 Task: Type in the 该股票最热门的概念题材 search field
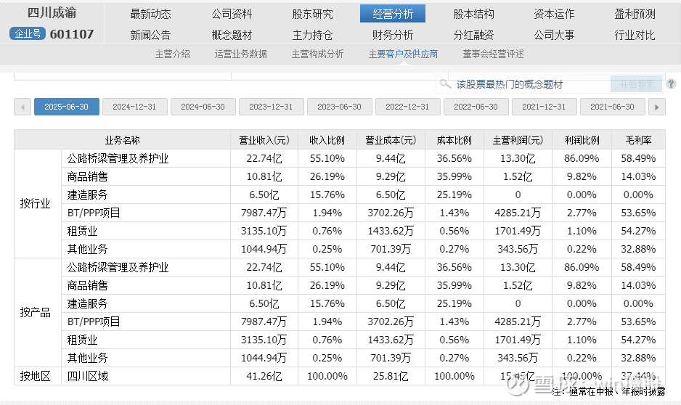523,84
